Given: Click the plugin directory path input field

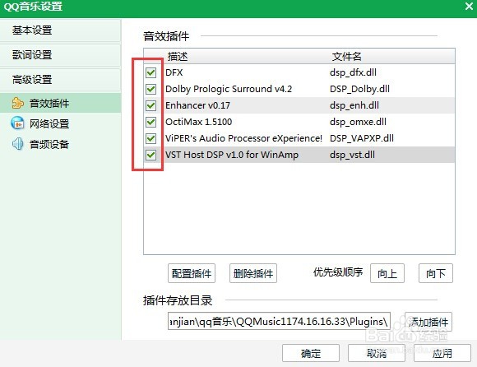Looking at the screenshot, I should (279, 321).
